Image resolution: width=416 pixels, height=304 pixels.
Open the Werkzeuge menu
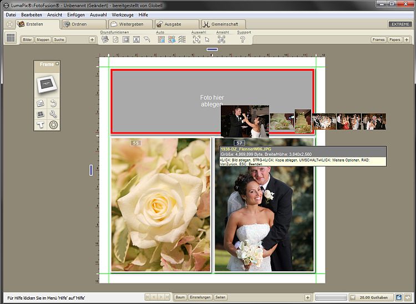click(122, 14)
